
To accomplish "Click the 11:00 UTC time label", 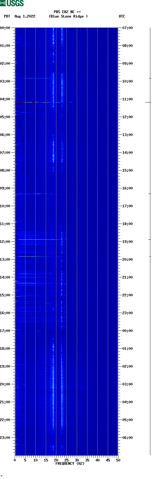I will [x=127, y=99].
